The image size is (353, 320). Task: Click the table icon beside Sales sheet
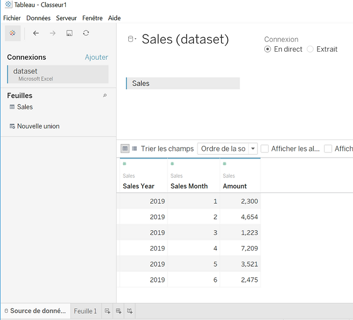click(12, 107)
